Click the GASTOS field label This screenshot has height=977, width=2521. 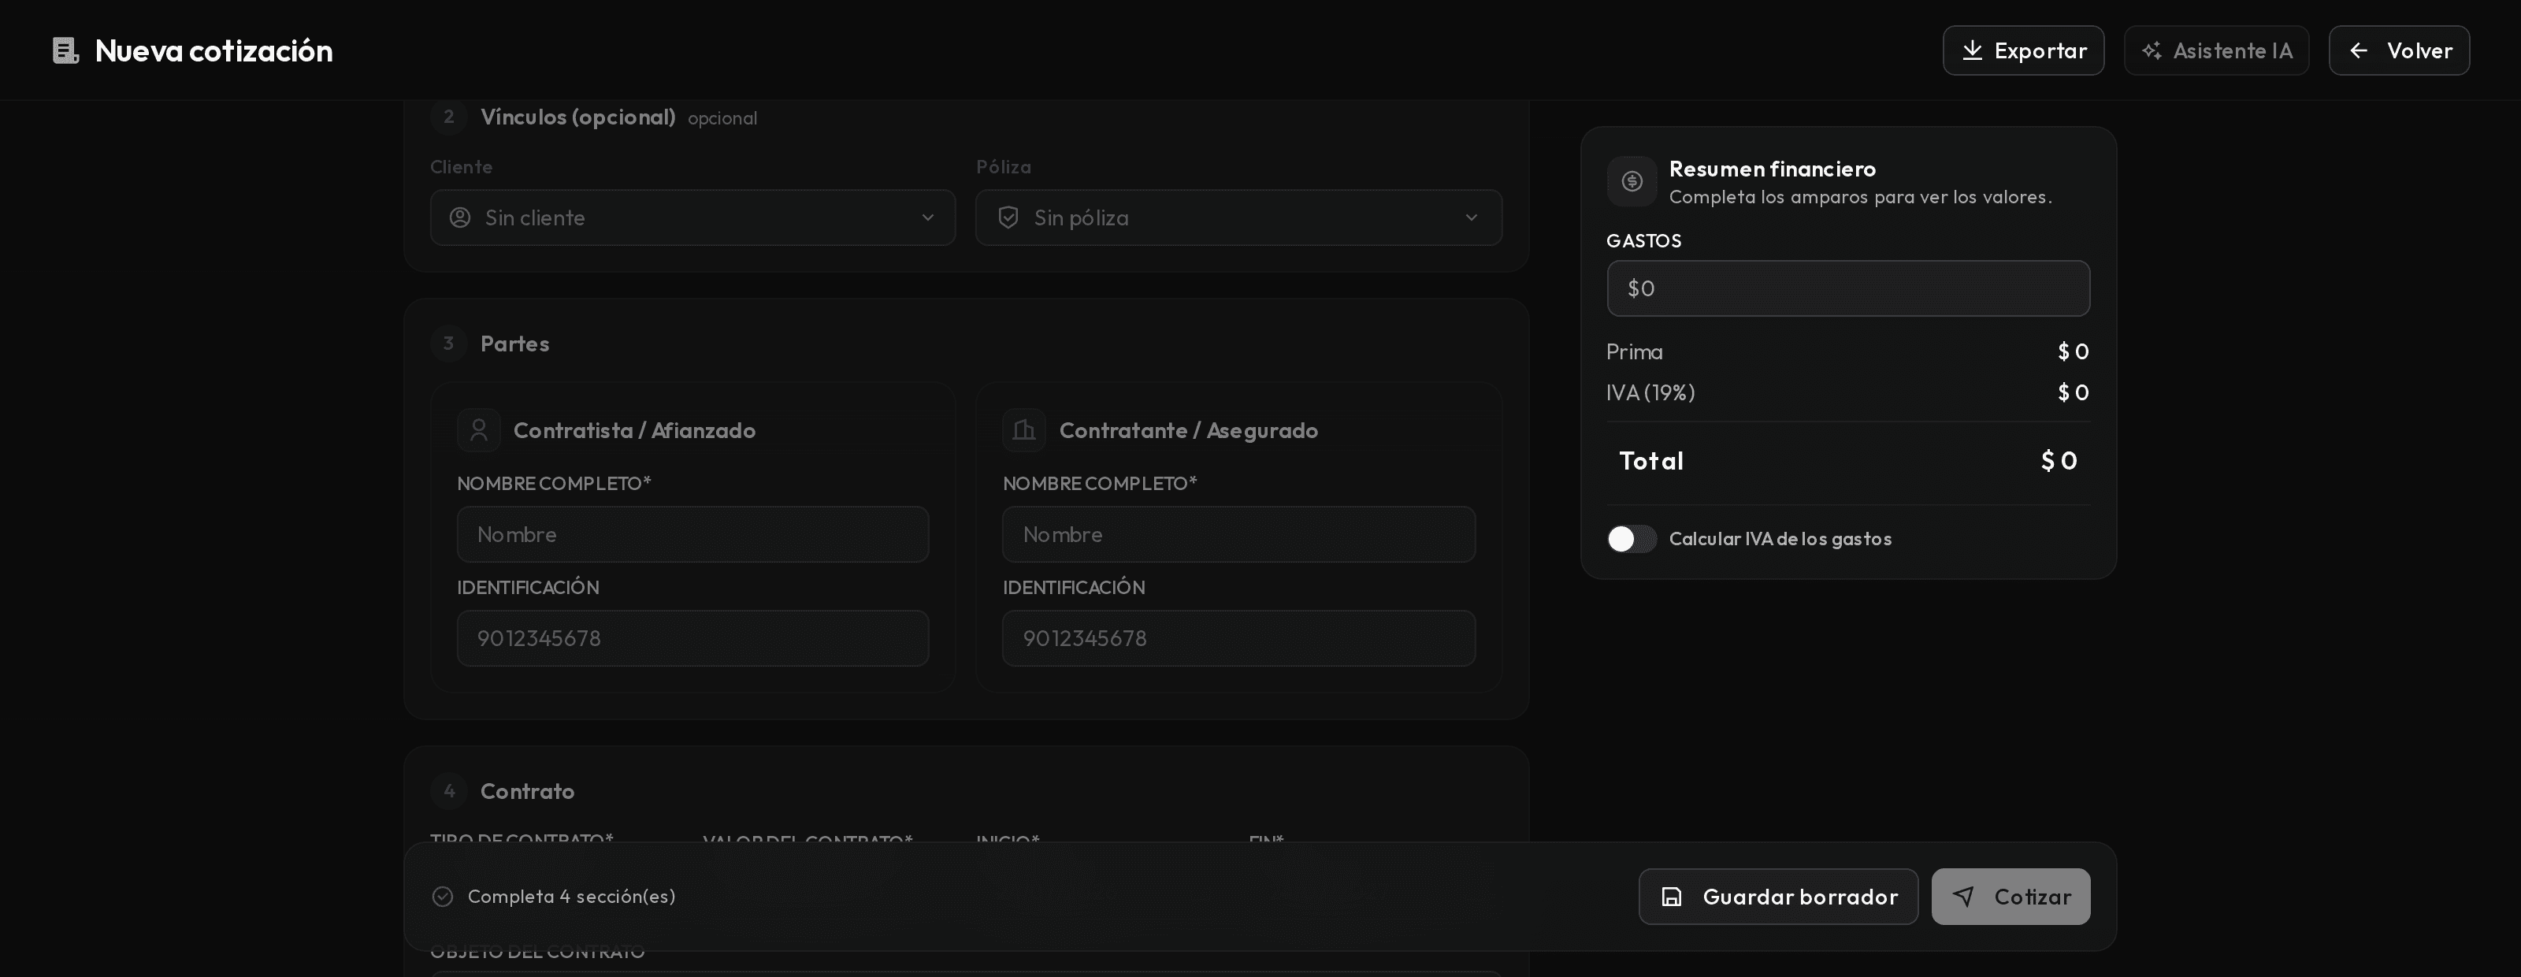(1643, 241)
